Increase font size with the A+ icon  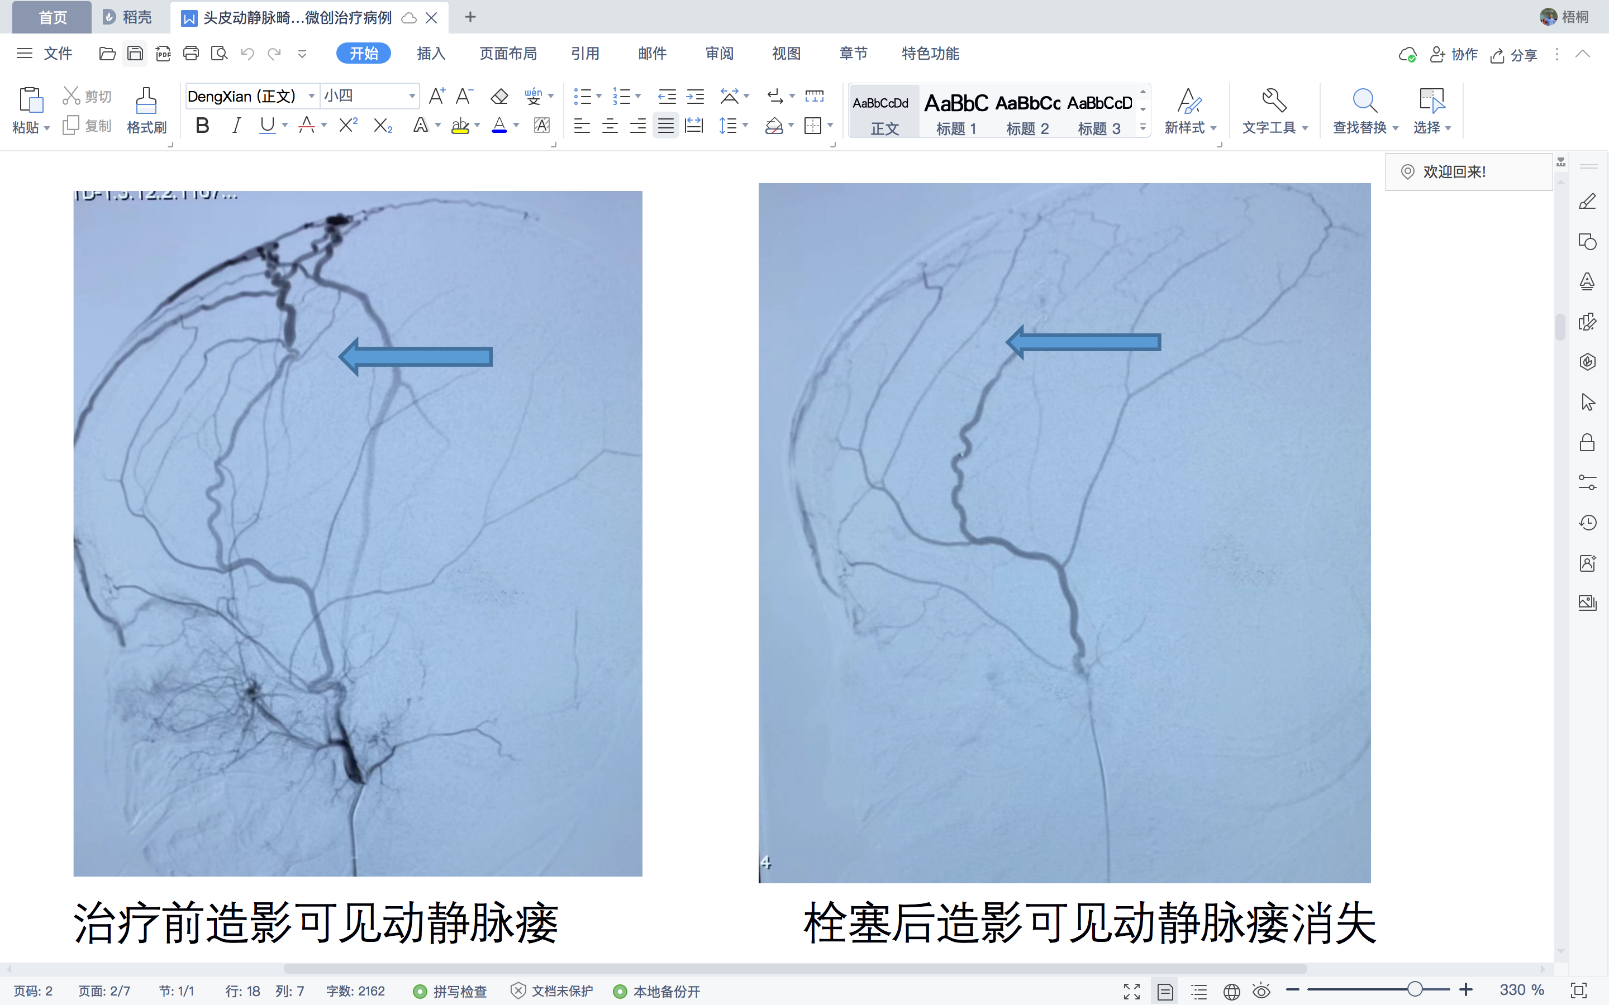(x=437, y=97)
